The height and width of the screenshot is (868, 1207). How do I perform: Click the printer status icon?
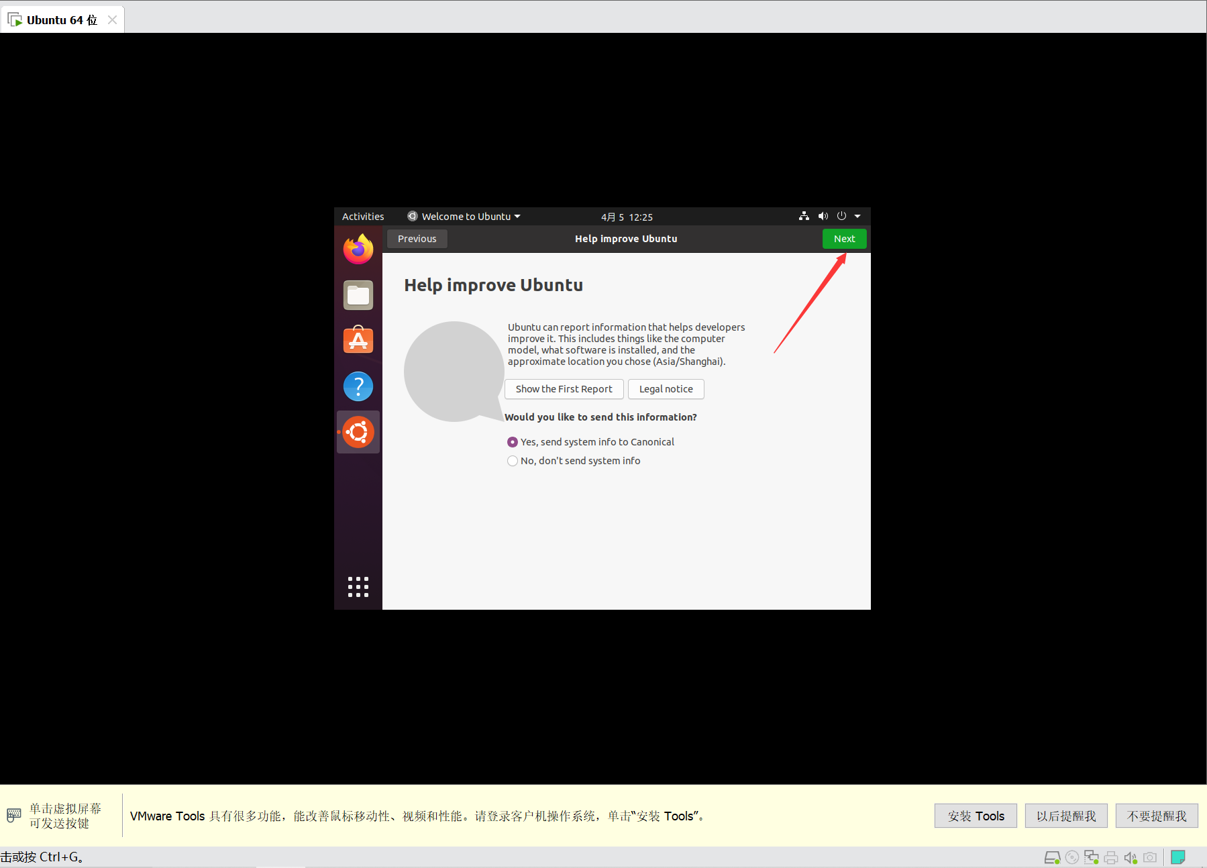click(x=1111, y=857)
